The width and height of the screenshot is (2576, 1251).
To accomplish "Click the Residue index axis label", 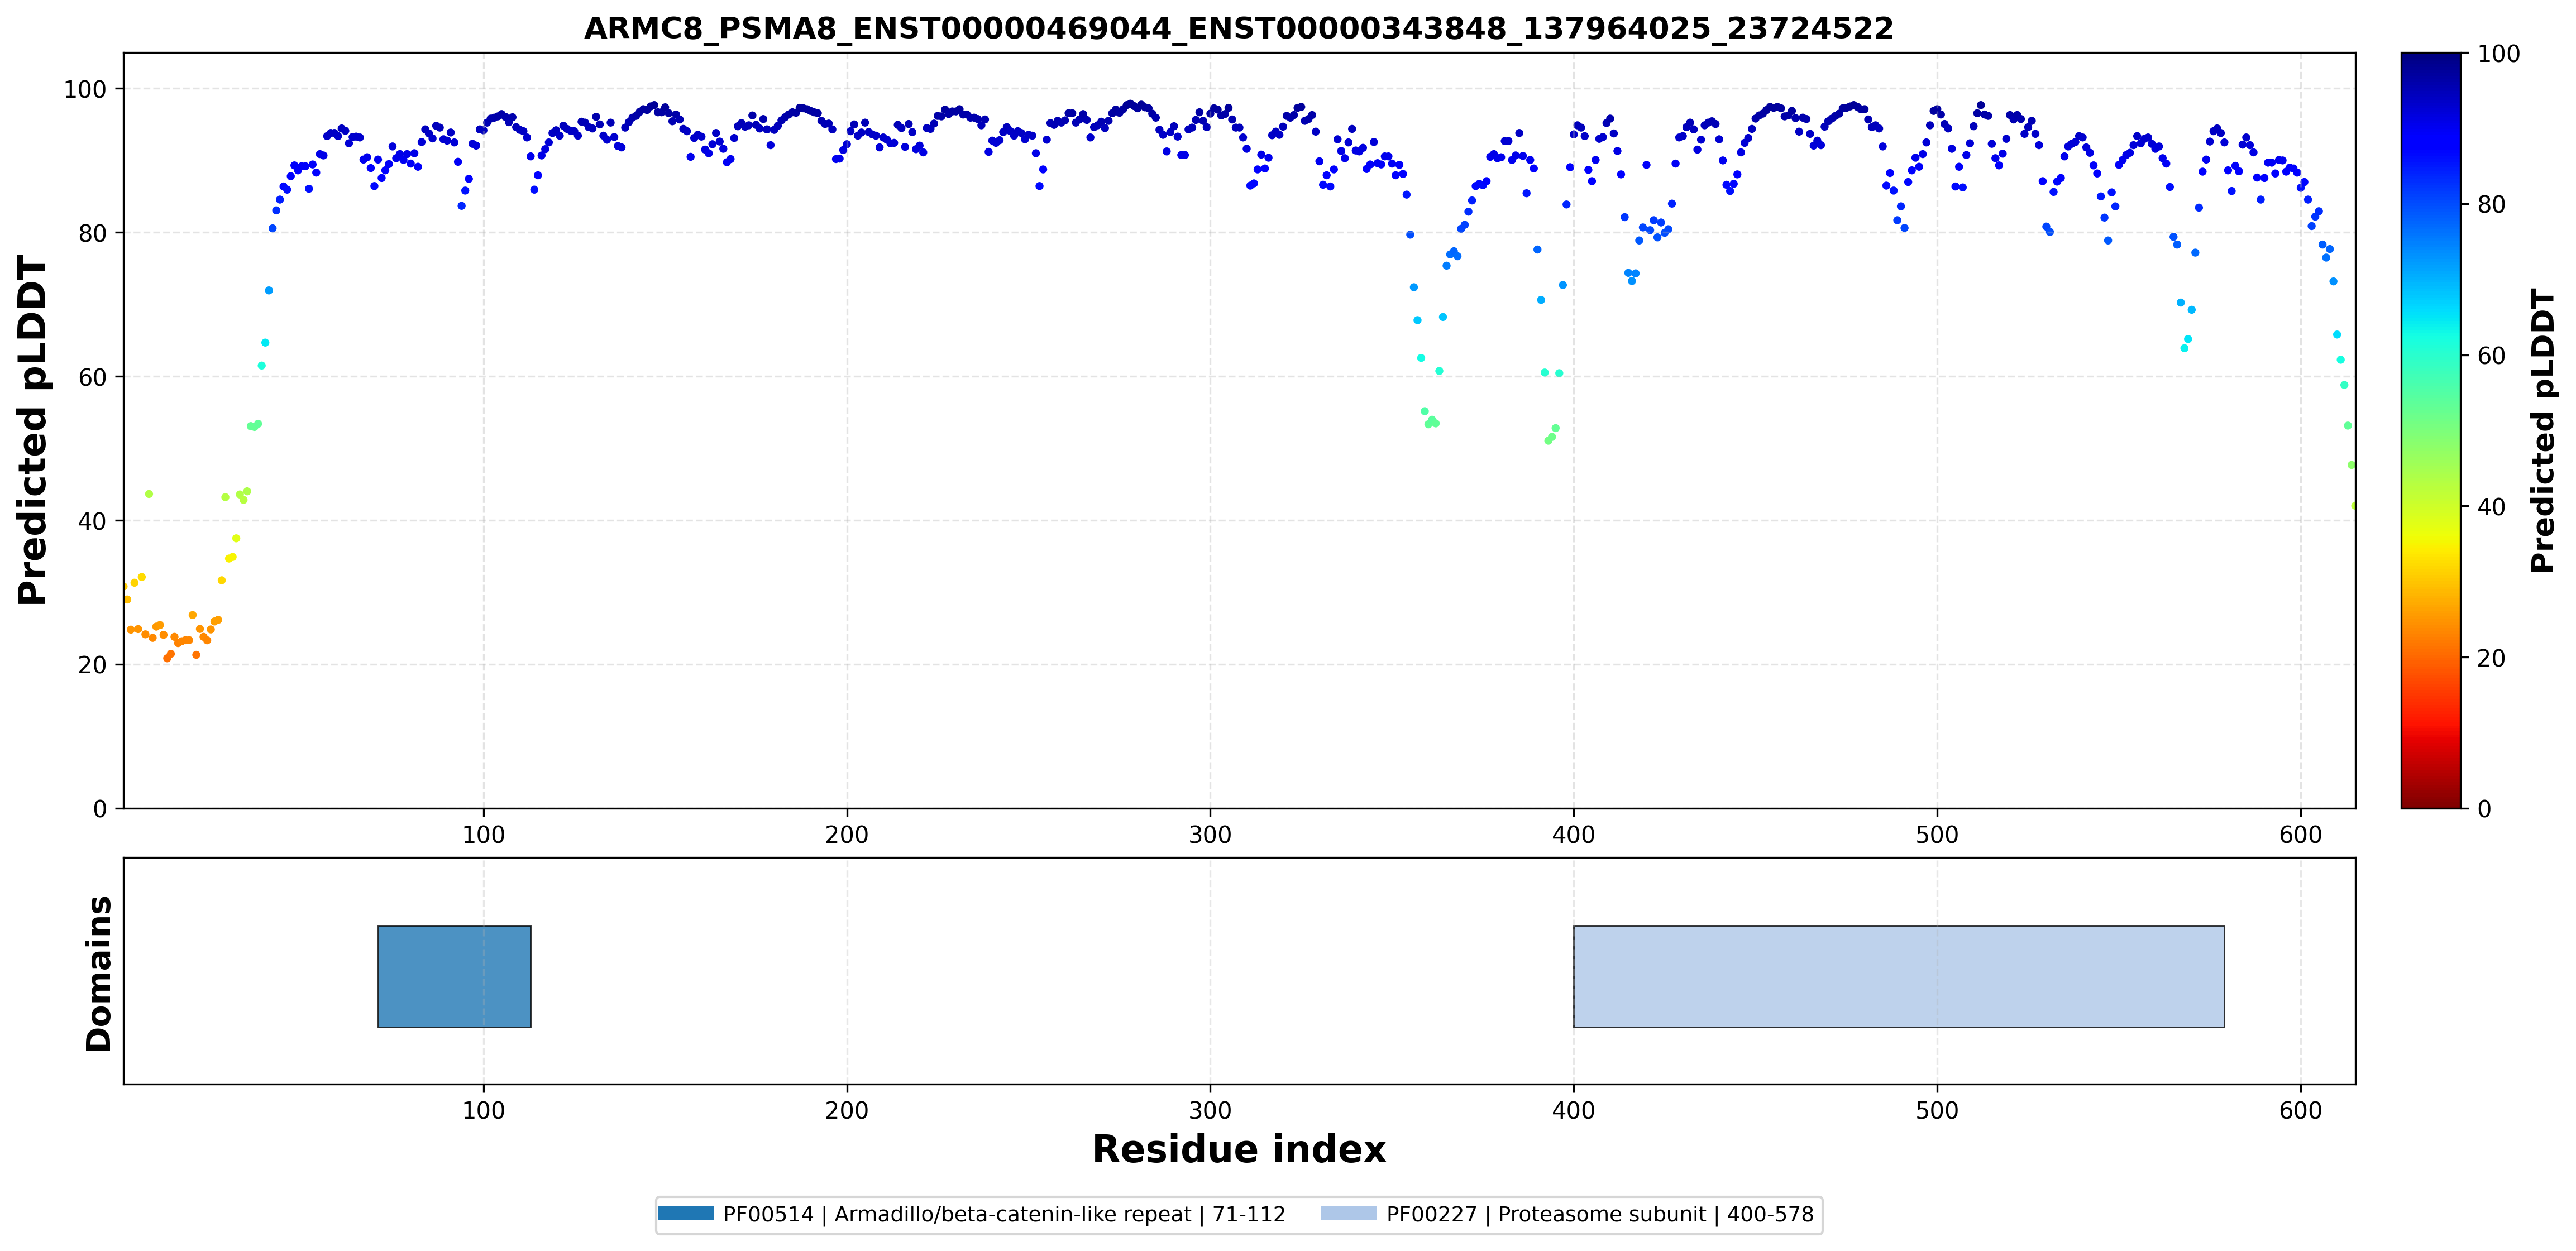I will click(x=1239, y=1149).
